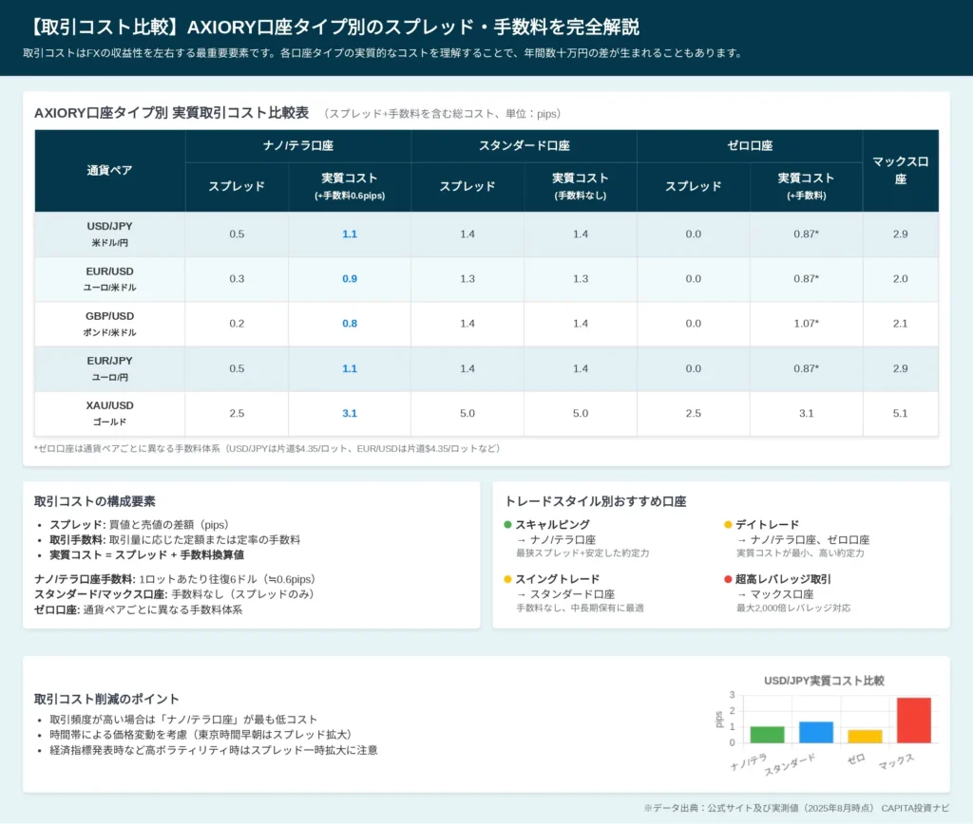
Task: Click the 超高レバレッジ取引 style label
Action: 783,579
